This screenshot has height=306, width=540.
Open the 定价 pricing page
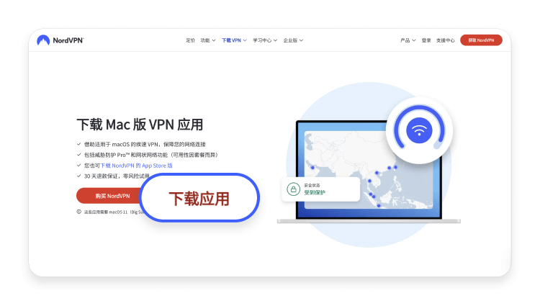pos(191,40)
